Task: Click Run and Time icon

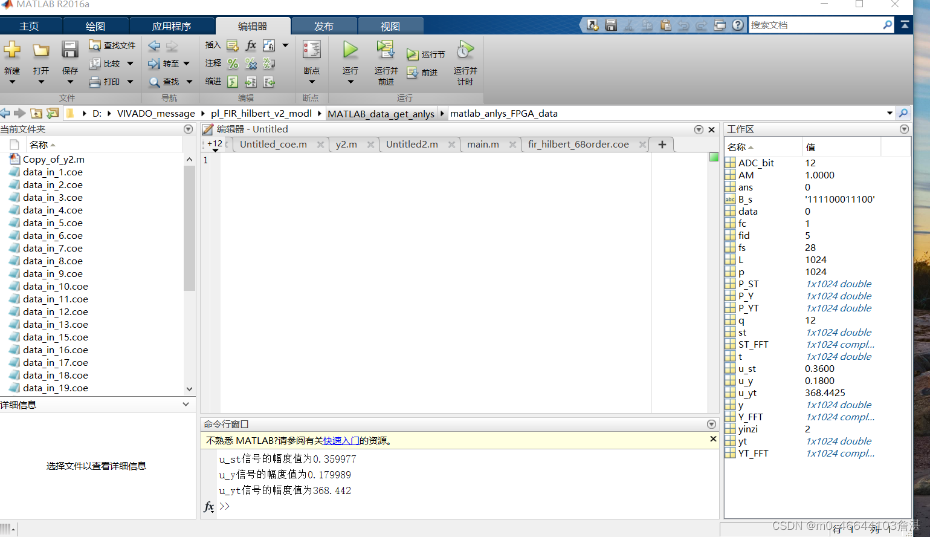Action: [x=465, y=50]
